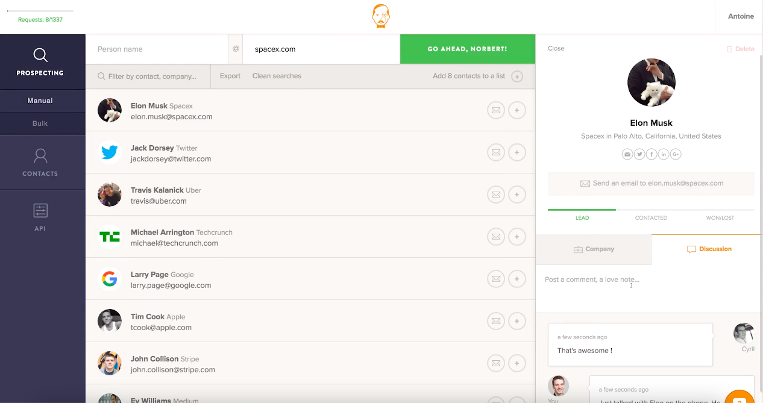The height and width of the screenshot is (403, 763).
Task: Add Tim Cook to a list with plus icon
Action: pyautogui.click(x=517, y=322)
